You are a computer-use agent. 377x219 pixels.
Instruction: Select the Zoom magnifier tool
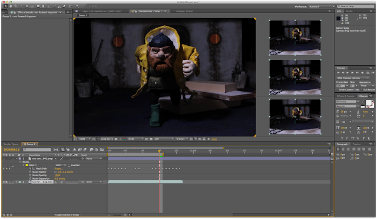[x=16, y=6]
